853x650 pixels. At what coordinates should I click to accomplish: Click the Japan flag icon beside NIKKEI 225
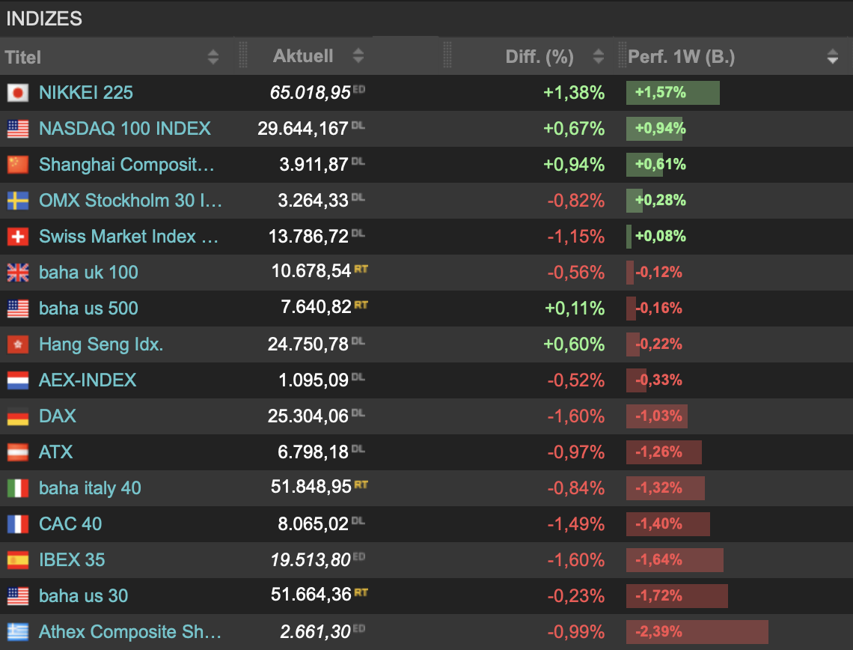tap(17, 93)
